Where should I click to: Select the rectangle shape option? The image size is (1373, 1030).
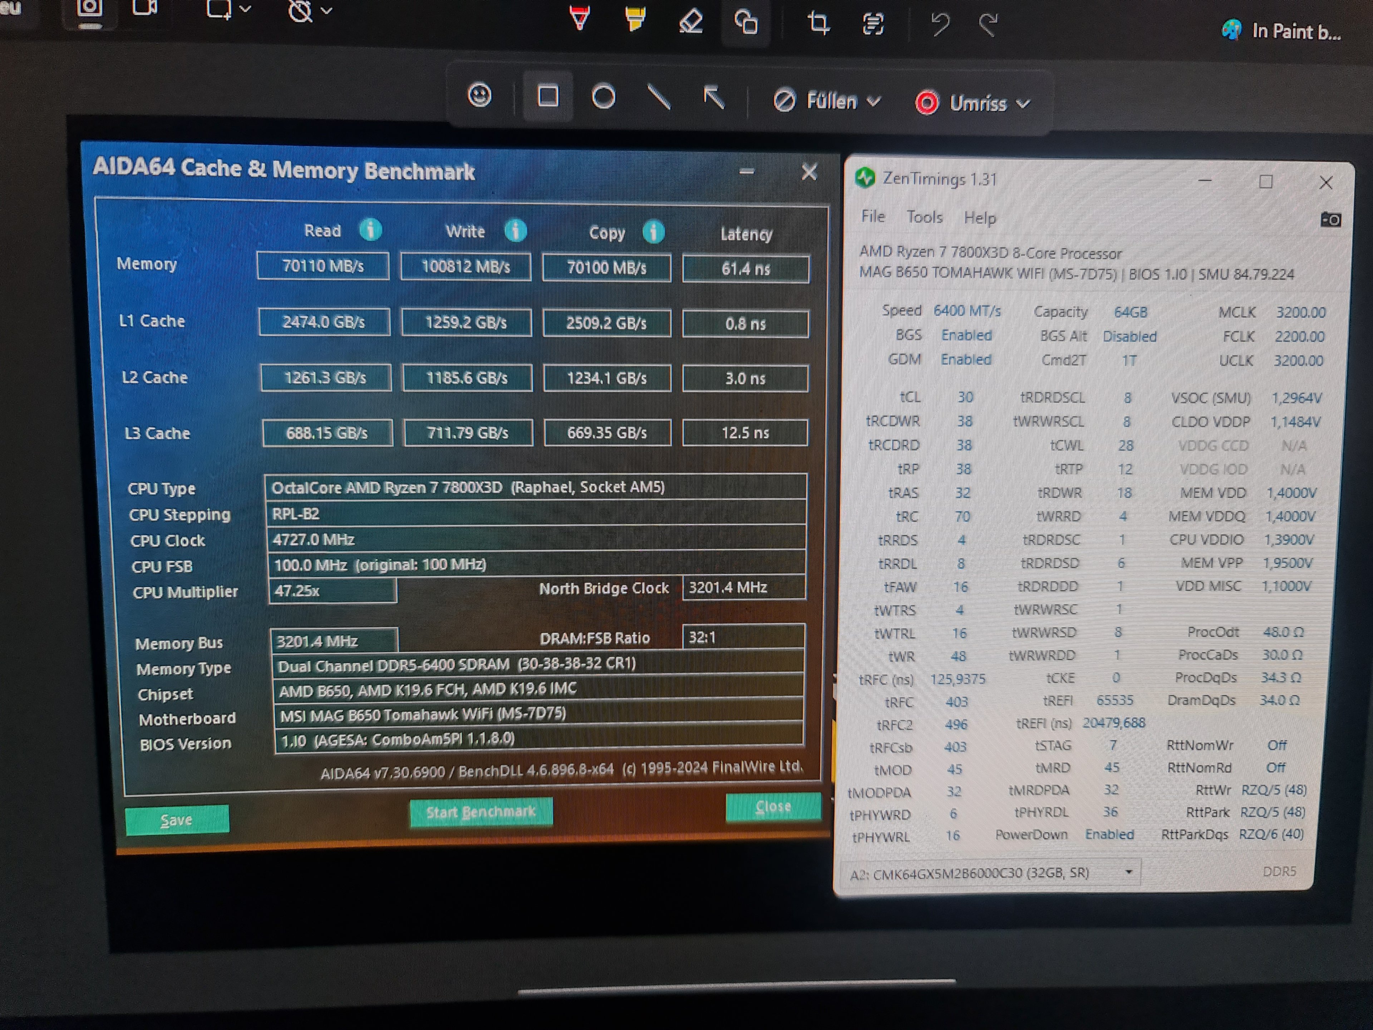[547, 96]
